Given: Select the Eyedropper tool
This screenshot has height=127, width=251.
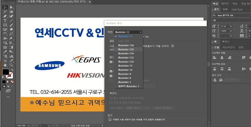Looking at the screenshot, I should click(x=5, y=52).
